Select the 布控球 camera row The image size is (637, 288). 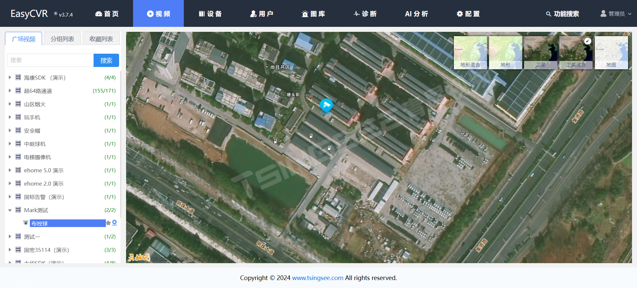tap(68, 223)
